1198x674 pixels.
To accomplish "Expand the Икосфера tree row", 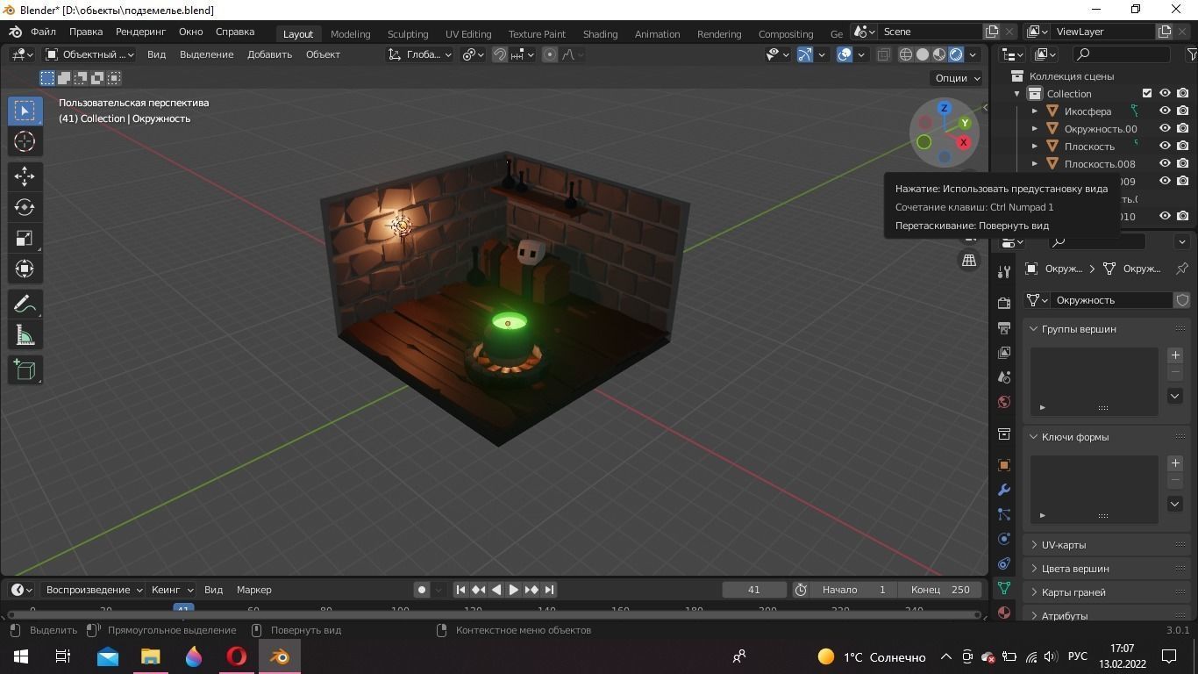I will [x=1035, y=111].
